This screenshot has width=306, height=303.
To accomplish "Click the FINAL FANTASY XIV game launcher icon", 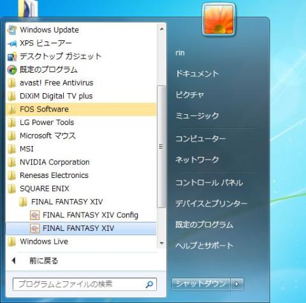I will pyautogui.click(x=34, y=228).
